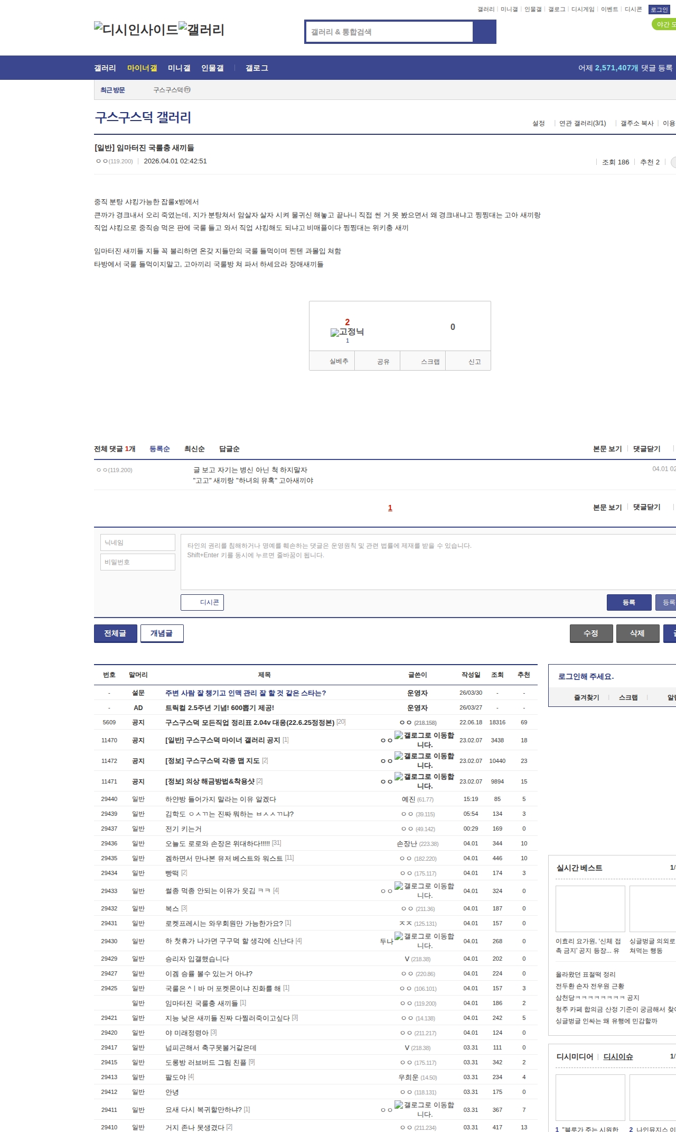The height and width of the screenshot is (1132, 676).
Task: Switch to the 디시이슈 tab
Action: [x=618, y=1056]
